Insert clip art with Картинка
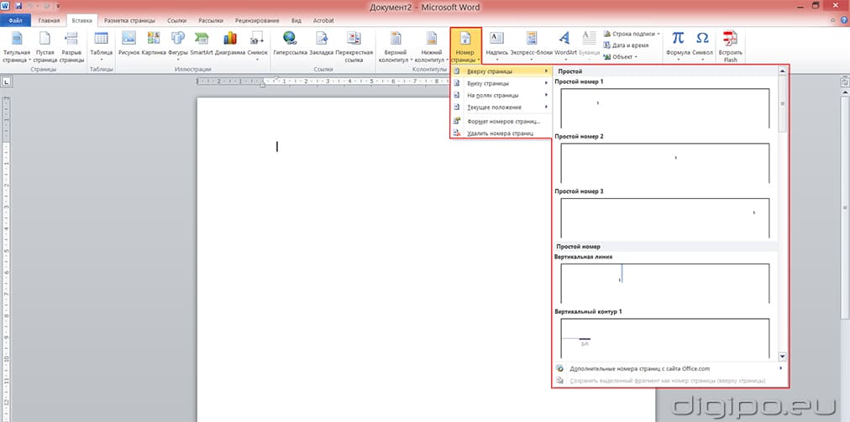Viewport: 850px width, 422px height. (x=154, y=44)
